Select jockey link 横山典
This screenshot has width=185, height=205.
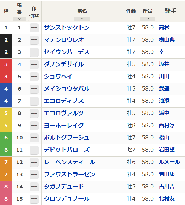(x=167, y=40)
